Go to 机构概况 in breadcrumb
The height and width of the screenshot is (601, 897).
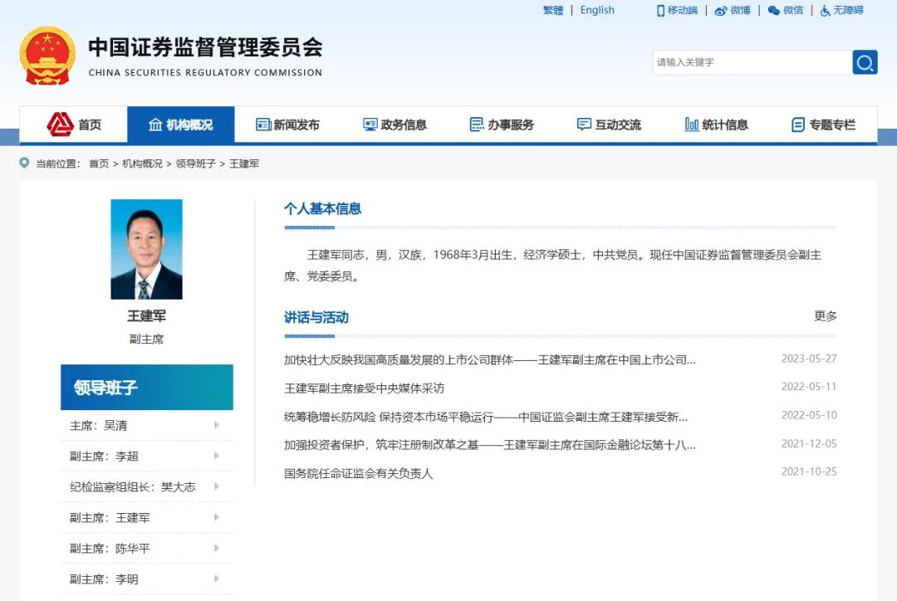point(143,164)
